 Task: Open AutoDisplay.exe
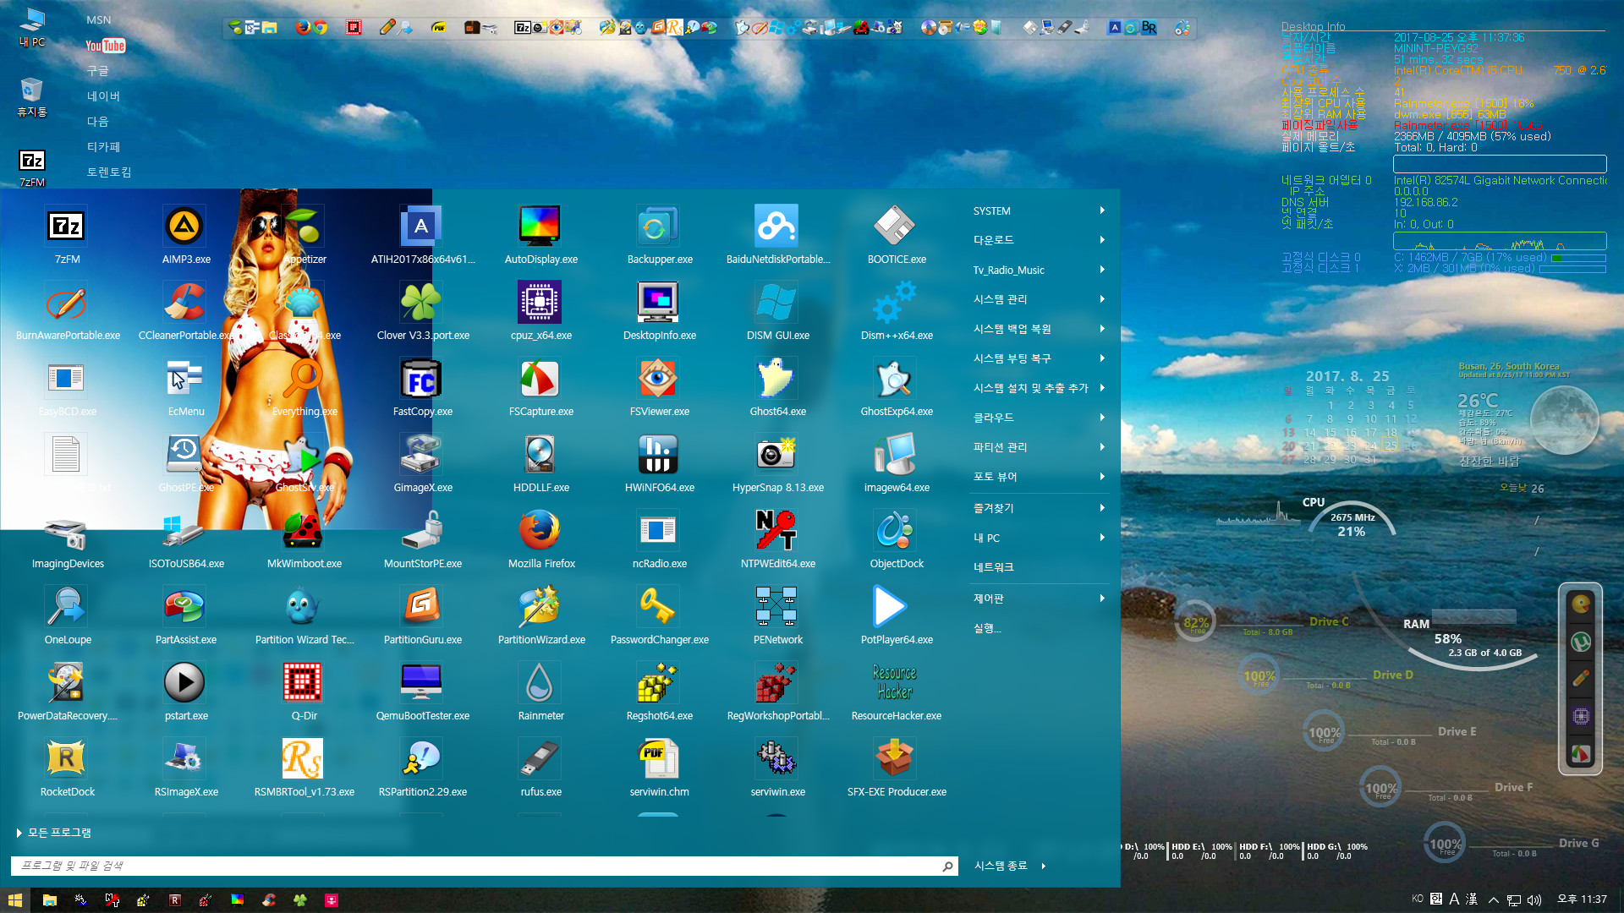(x=540, y=235)
